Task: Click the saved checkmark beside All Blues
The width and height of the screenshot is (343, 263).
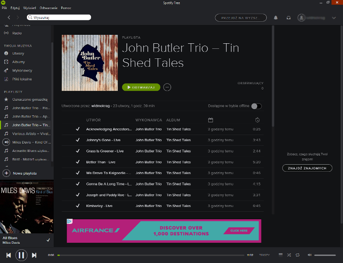Action: tap(48, 240)
